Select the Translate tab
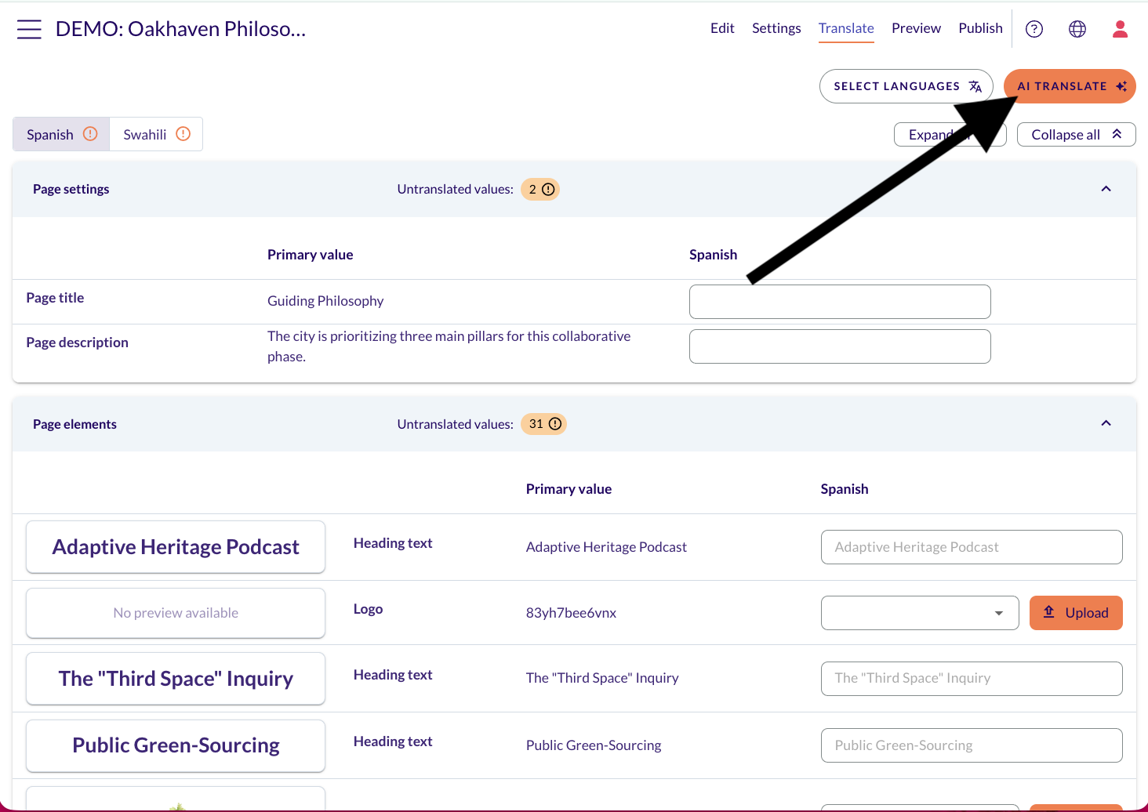Viewport: 1148px width, 812px height. [846, 28]
